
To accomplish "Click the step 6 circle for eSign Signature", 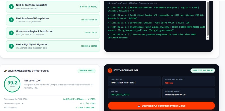I will click(11, 46).
